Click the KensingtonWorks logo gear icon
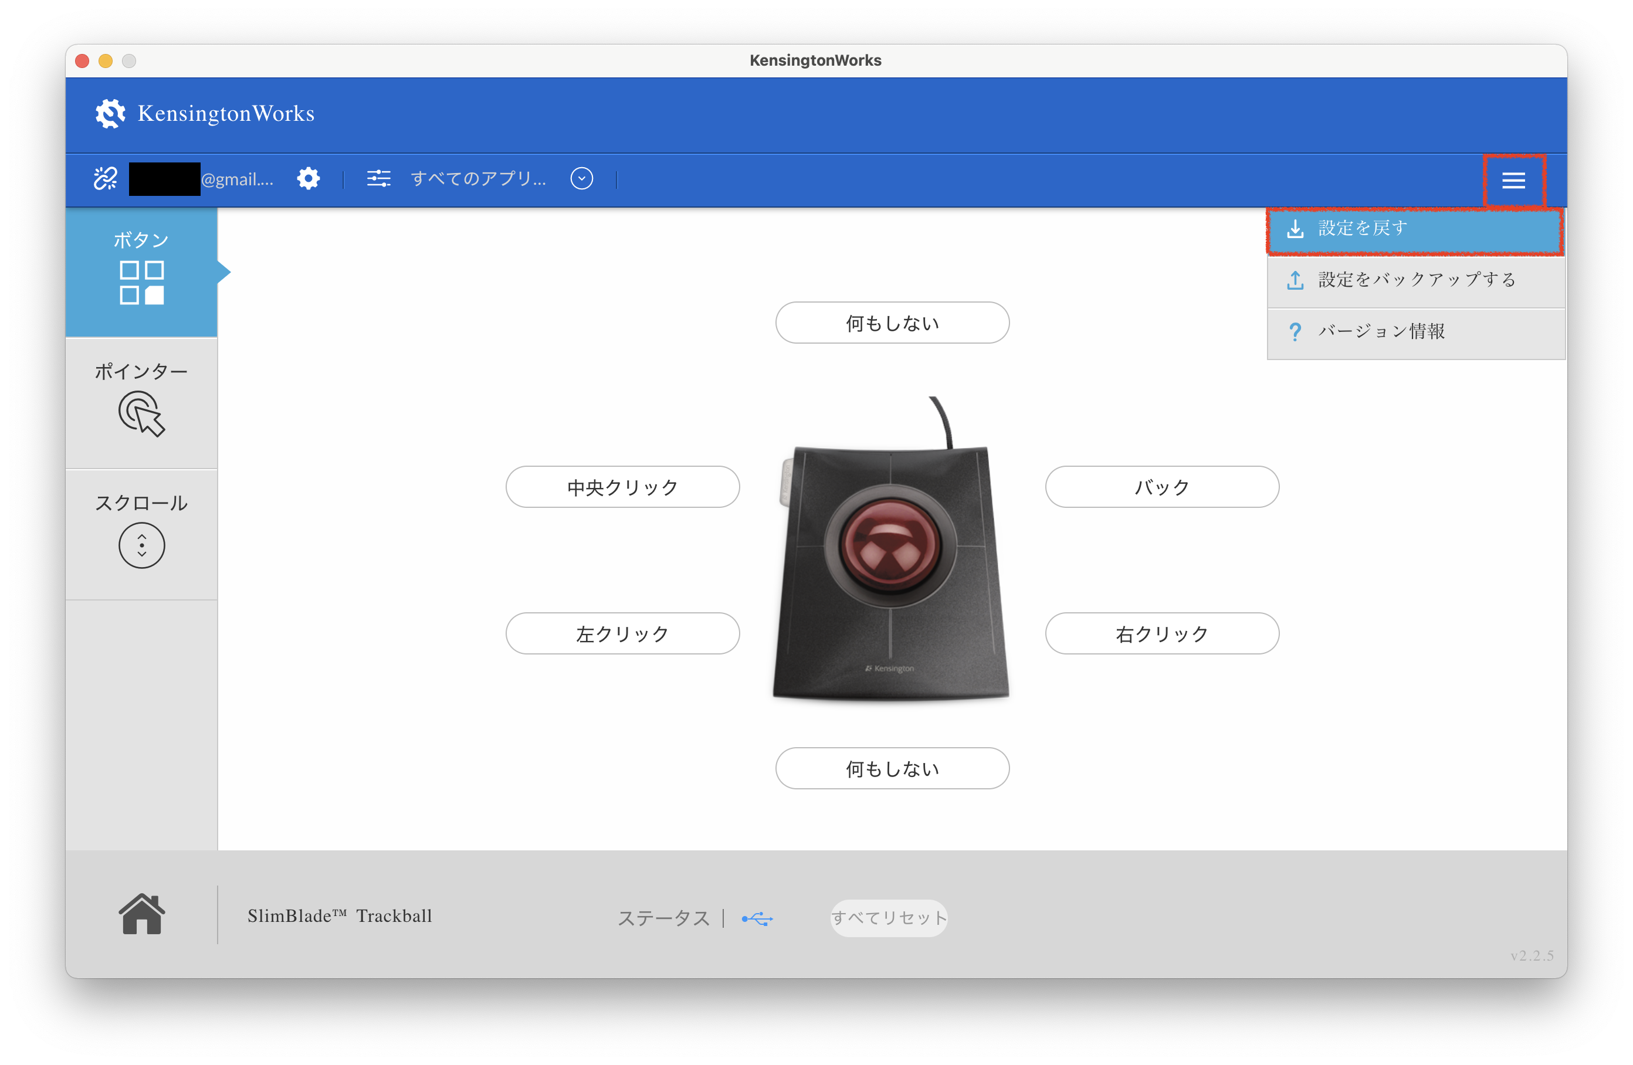Image resolution: width=1633 pixels, height=1065 pixels. [110, 113]
